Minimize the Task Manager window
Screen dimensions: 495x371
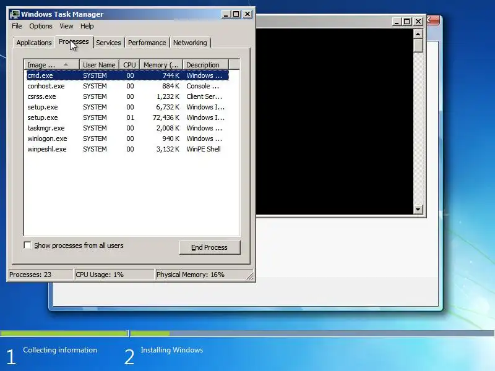(226, 14)
